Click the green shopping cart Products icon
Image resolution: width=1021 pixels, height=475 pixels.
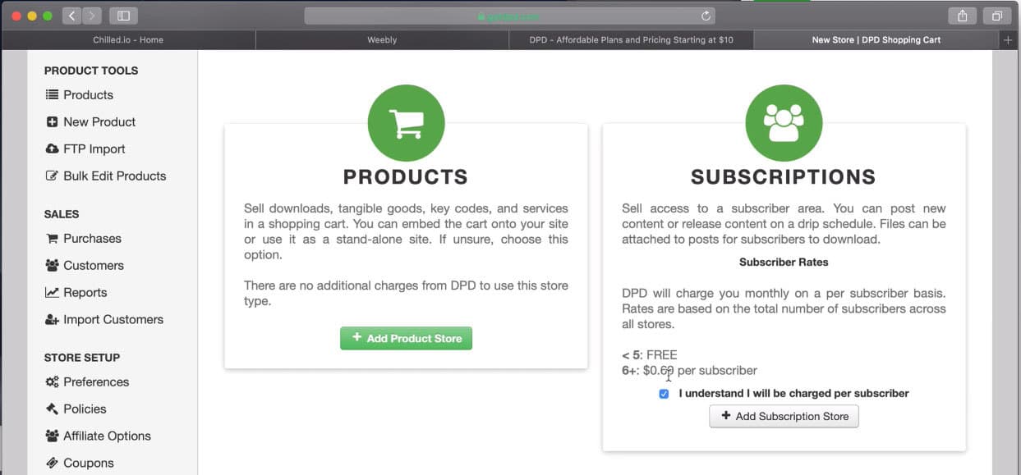click(406, 123)
